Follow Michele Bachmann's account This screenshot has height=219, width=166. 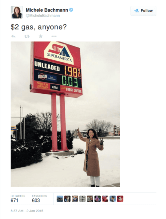pos(143,11)
